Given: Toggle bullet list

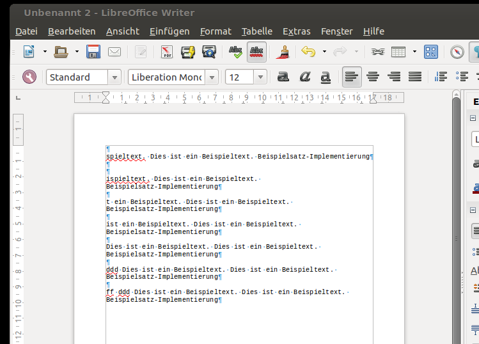Looking at the screenshot, I should 462,77.
